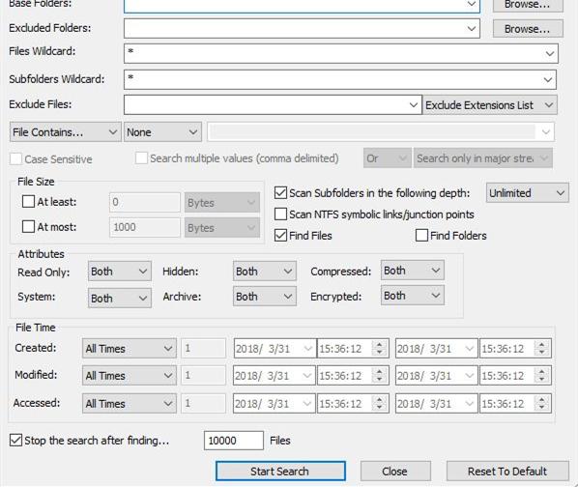
Task: Open Archive attribute dropdown
Action: (x=264, y=297)
